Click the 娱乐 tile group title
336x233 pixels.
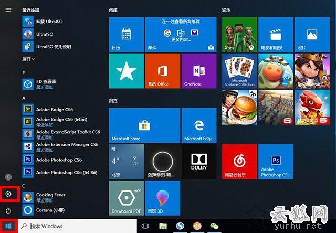pyautogui.click(x=226, y=10)
